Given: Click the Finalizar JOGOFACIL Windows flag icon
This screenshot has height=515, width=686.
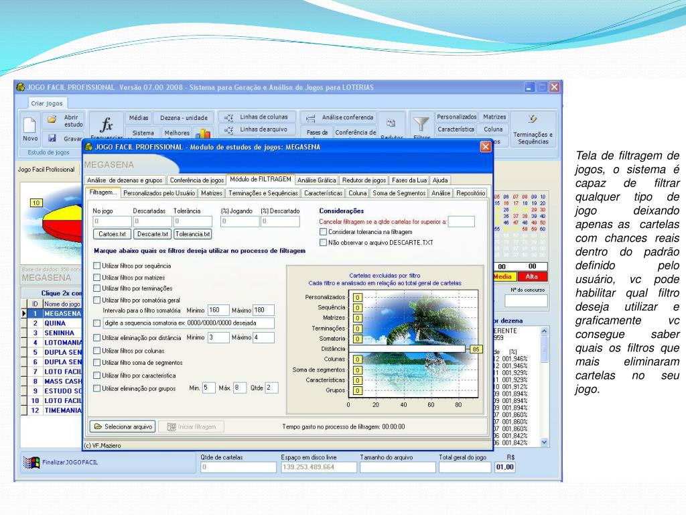Looking at the screenshot, I should 31,463.
